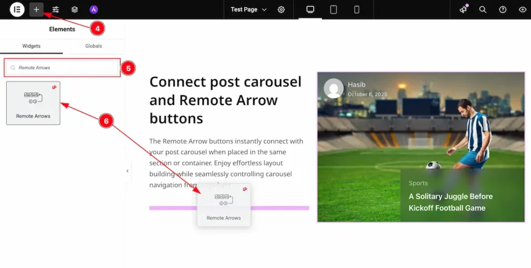The width and height of the screenshot is (531, 268).
Task: Switch to tablet responsive view
Action: click(333, 9)
